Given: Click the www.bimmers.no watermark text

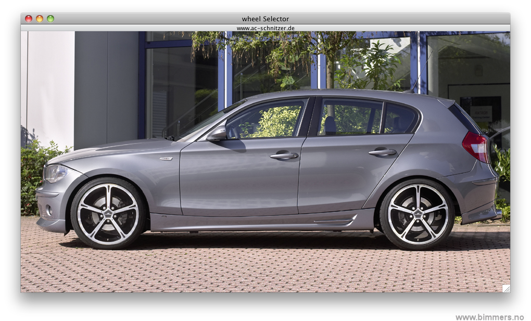Looking at the screenshot, I should pos(489,317).
